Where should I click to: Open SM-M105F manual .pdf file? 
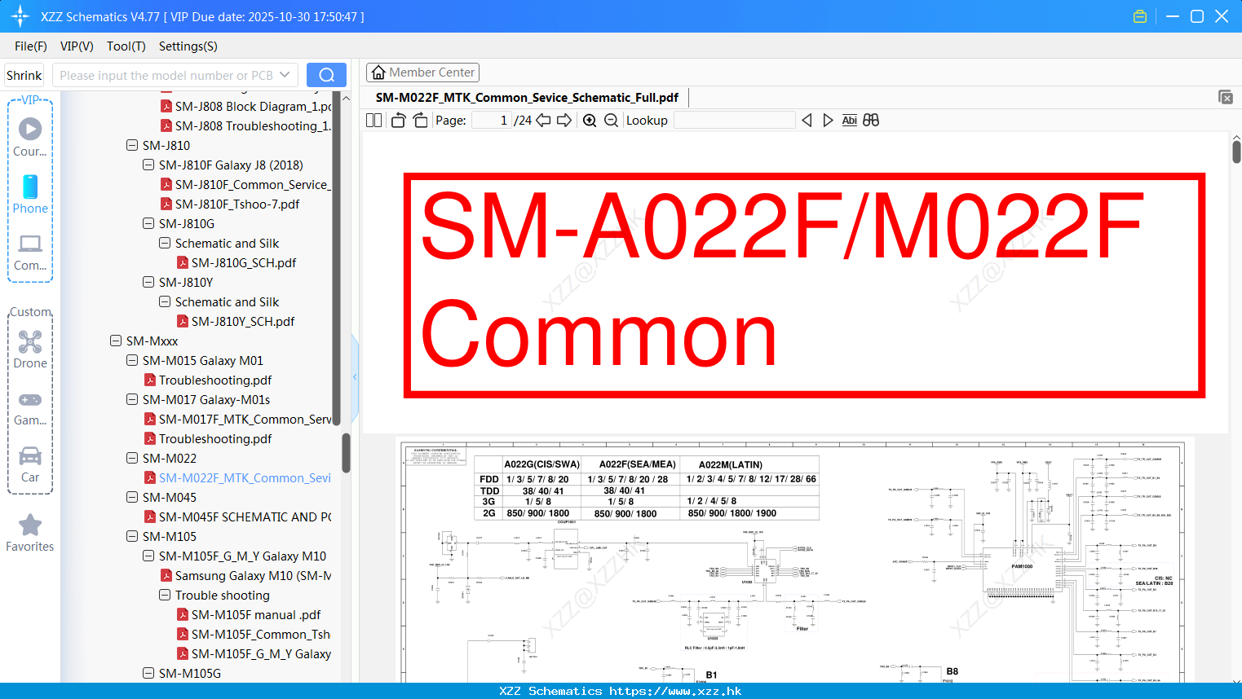[x=256, y=614]
